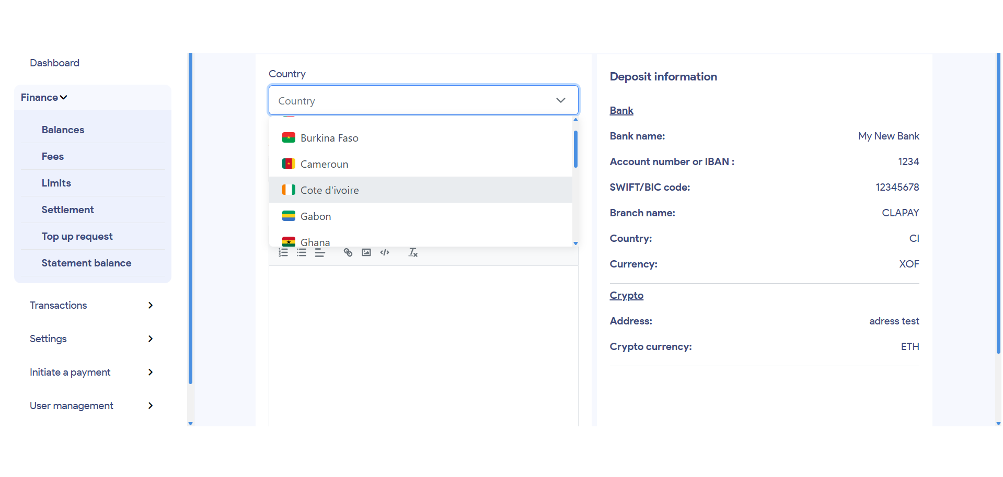The height and width of the screenshot is (477, 1003).
Task: Insert a hyperlink in the editor
Action: click(x=348, y=253)
